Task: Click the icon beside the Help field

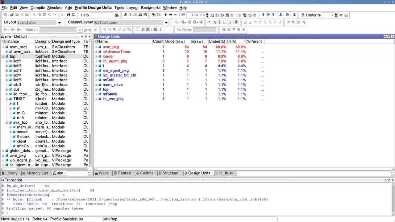Action: (x=117, y=15)
